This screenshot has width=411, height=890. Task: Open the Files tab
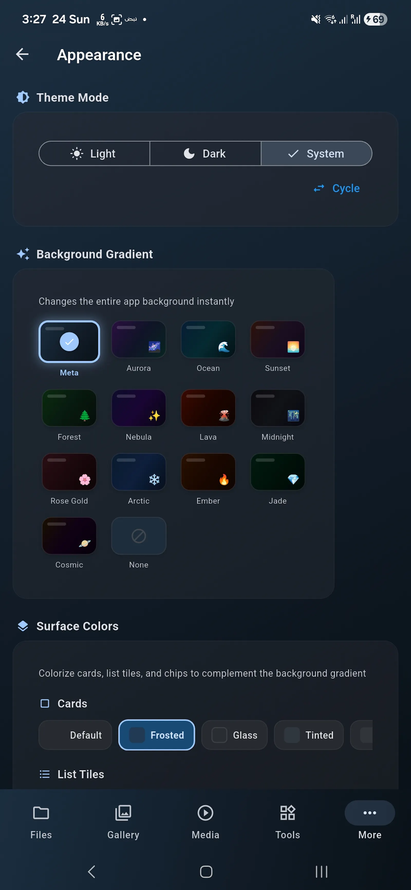click(x=41, y=822)
